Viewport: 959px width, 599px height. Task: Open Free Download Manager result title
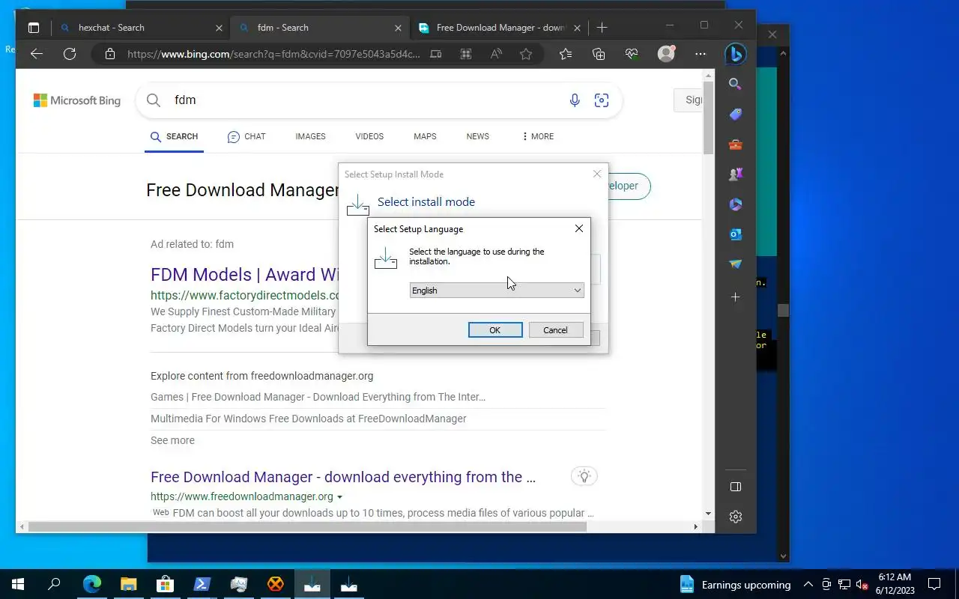[x=343, y=477]
